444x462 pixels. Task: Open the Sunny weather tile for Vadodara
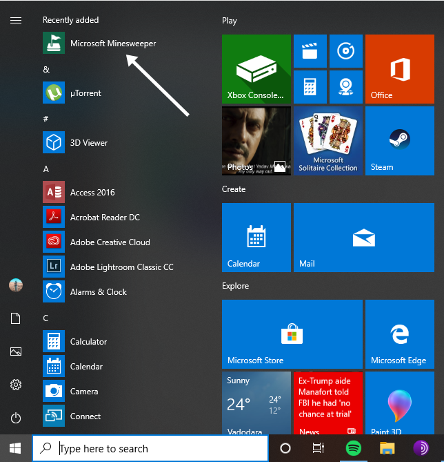pyautogui.click(x=256, y=403)
